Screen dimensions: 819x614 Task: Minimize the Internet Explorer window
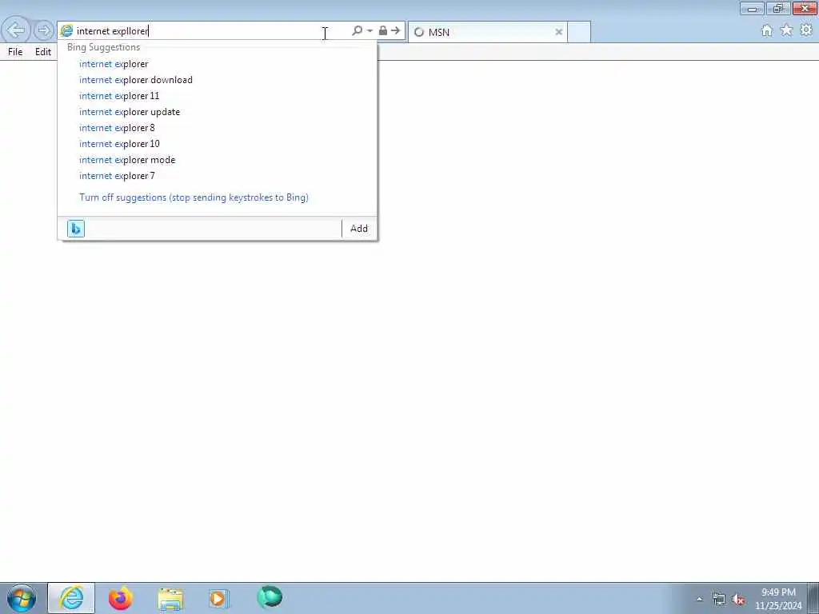[x=752, y=8]
